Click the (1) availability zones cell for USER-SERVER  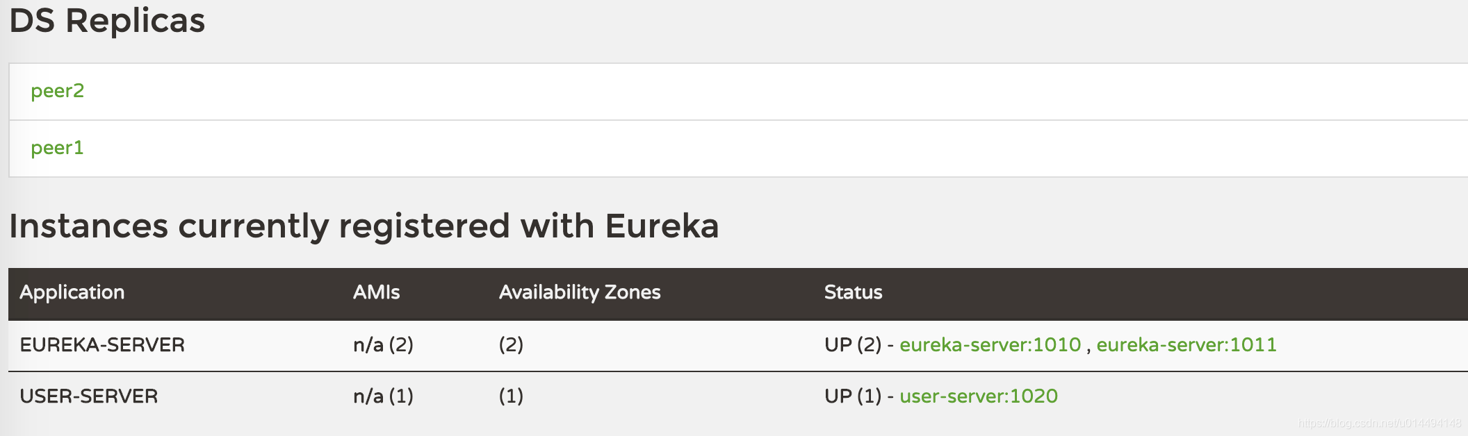pos(509,396)
